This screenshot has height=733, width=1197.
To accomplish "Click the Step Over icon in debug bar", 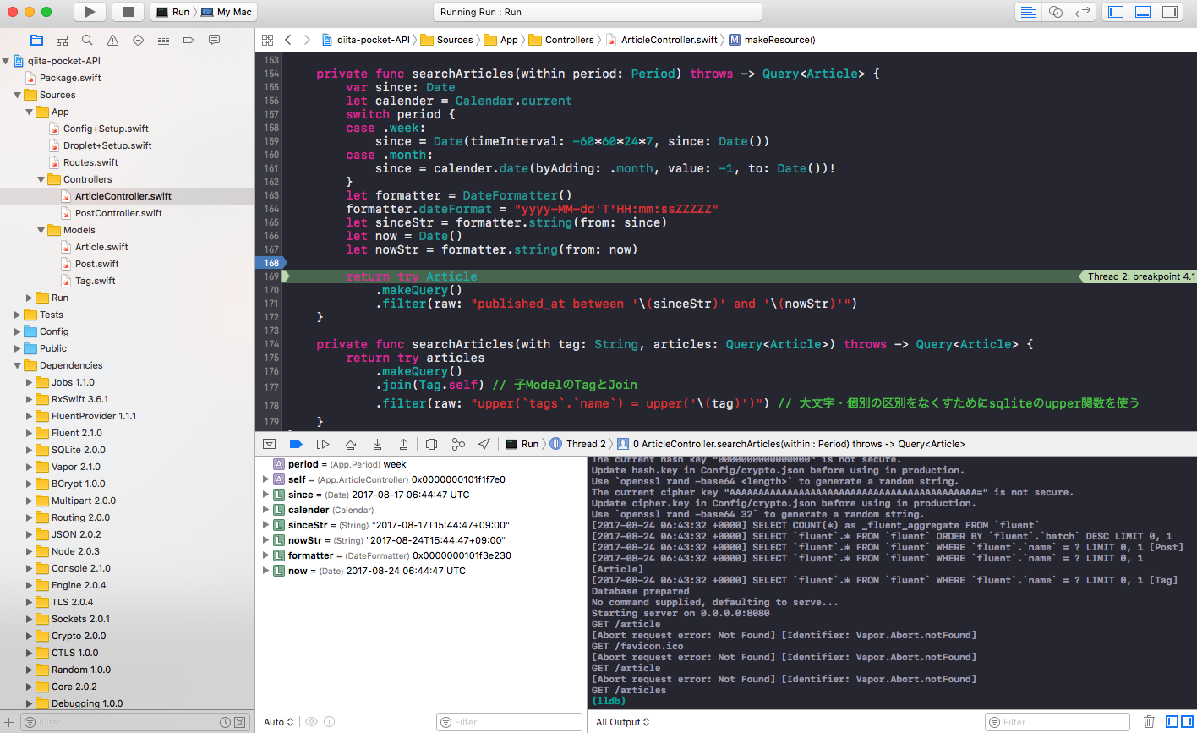I will [351, 443].
